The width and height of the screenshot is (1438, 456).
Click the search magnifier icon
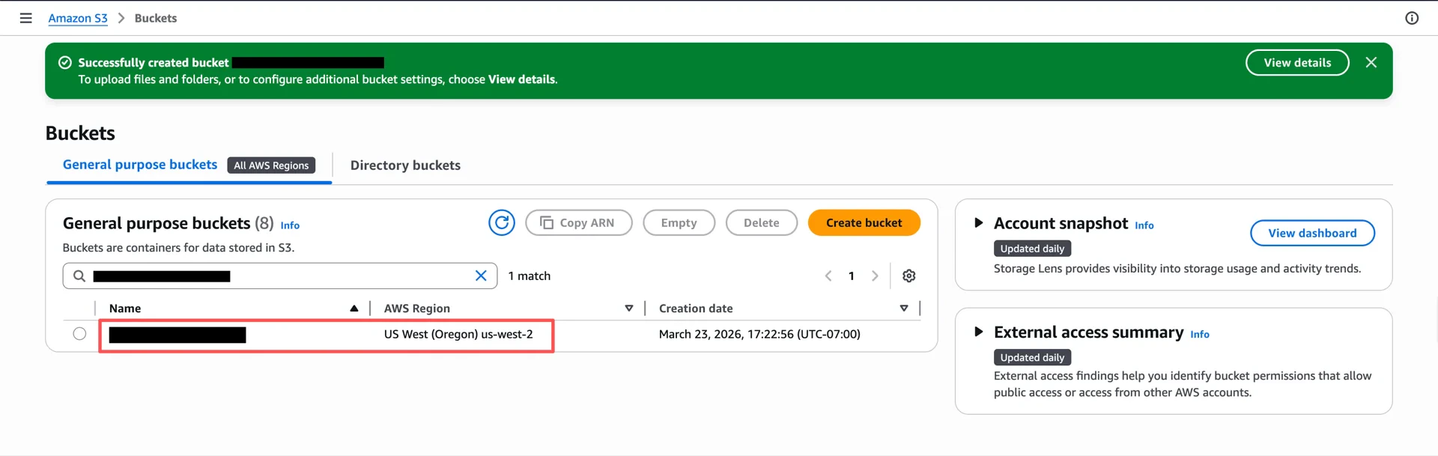(79, 276)
